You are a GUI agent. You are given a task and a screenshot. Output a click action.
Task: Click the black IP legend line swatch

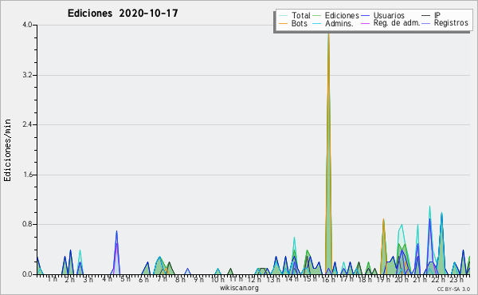click(425, 16)
